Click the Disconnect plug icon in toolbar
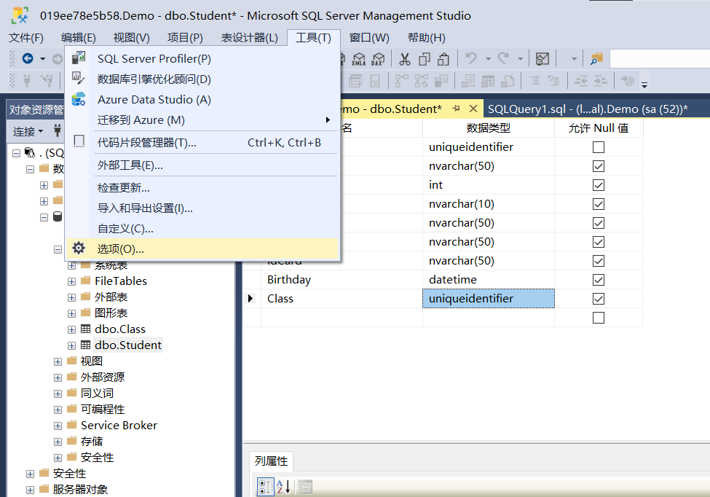Image resolution: width=710 pixels, height=497 pixels. click(47, 81)
